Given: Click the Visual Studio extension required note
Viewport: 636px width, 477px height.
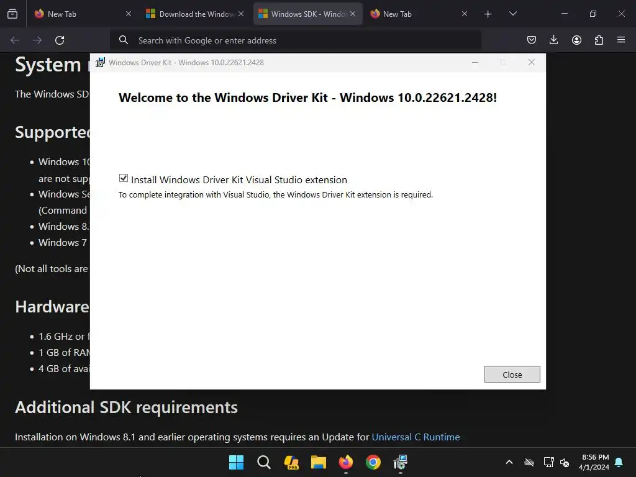Looking at the screenshot, I should [x=275, y=194].
